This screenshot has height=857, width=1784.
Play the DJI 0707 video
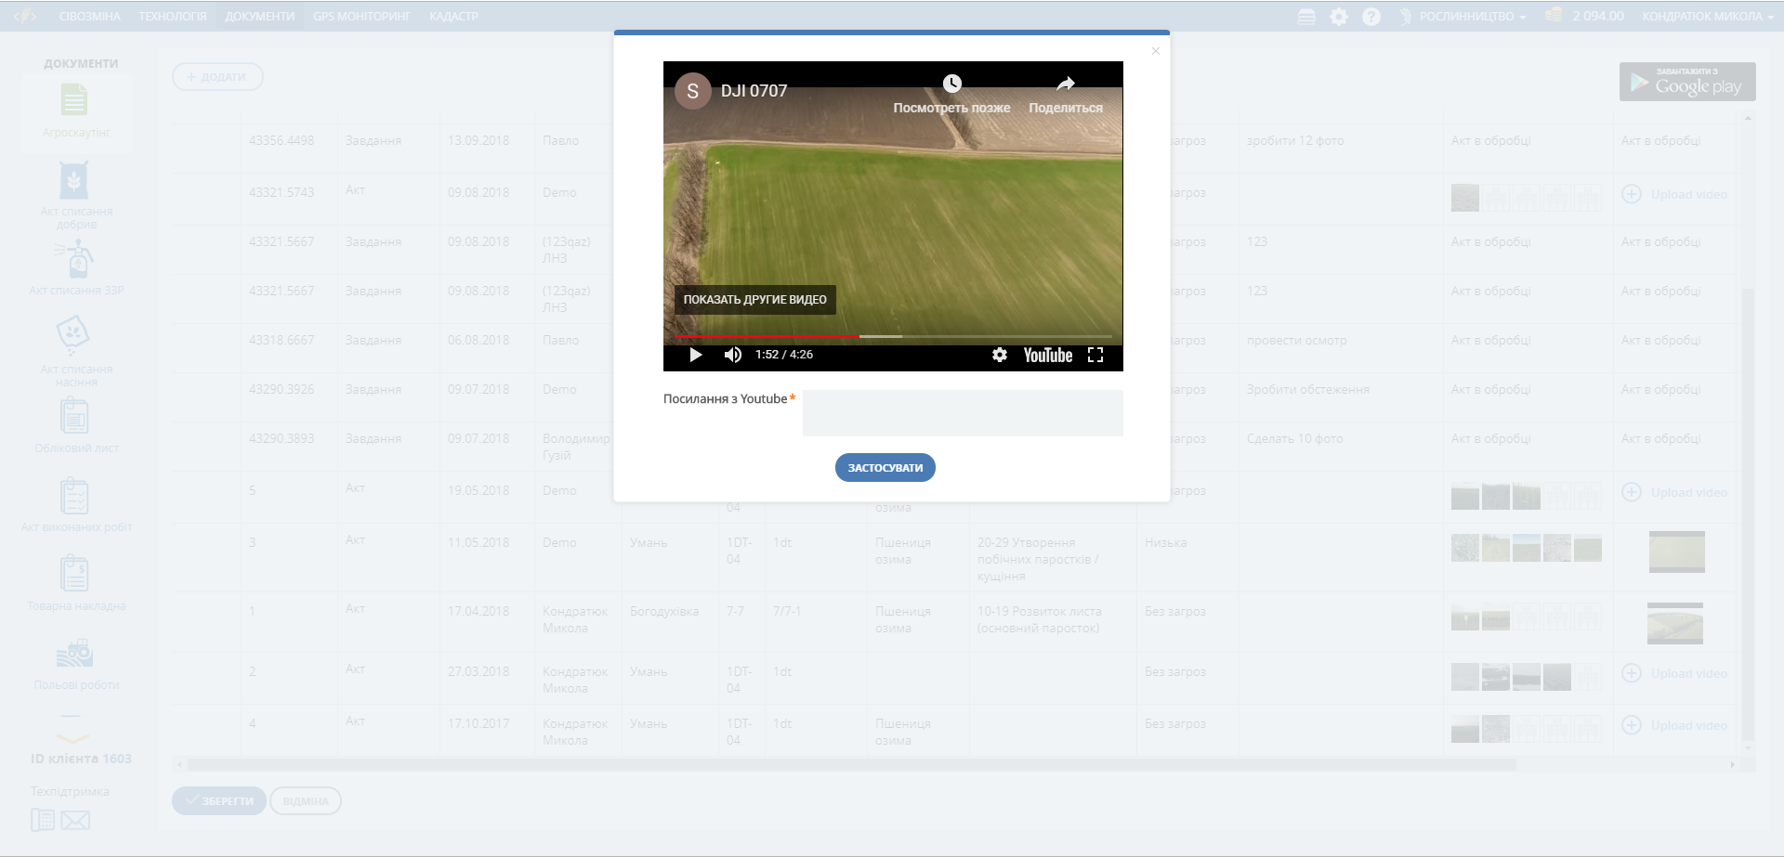coord(695,355)
